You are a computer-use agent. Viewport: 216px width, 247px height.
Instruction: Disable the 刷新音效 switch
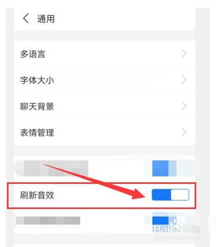point(171,195)
